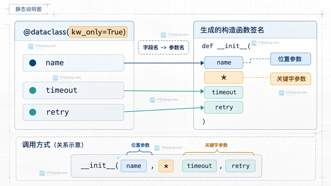Select the retry field row in dataclass panel
This screenshot has height=186, width=331.
[73, 112]
